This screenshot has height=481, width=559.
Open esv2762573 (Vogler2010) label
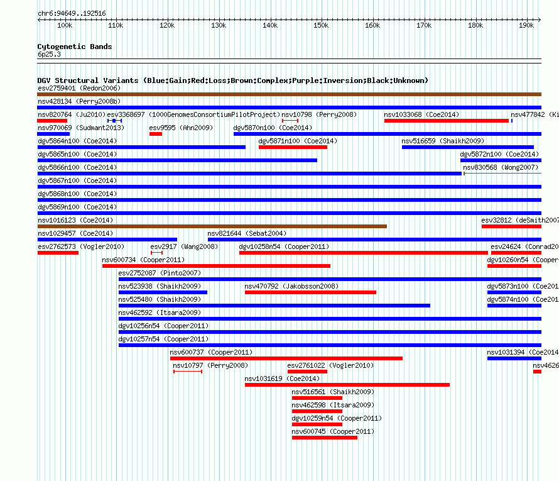81,246
